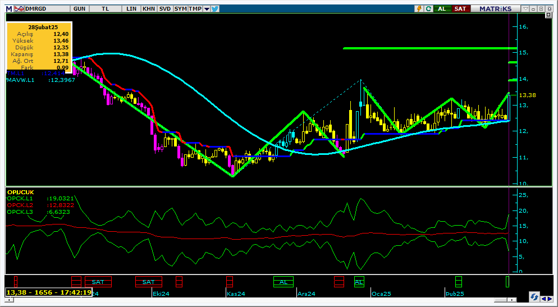The width and height of the screenshot is (558, 307).
Task: Click the Açılış value 12,40
Action: [x=61, y=34]
